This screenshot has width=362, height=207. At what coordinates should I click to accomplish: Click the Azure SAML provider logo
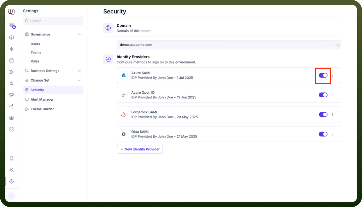[124, 75]
